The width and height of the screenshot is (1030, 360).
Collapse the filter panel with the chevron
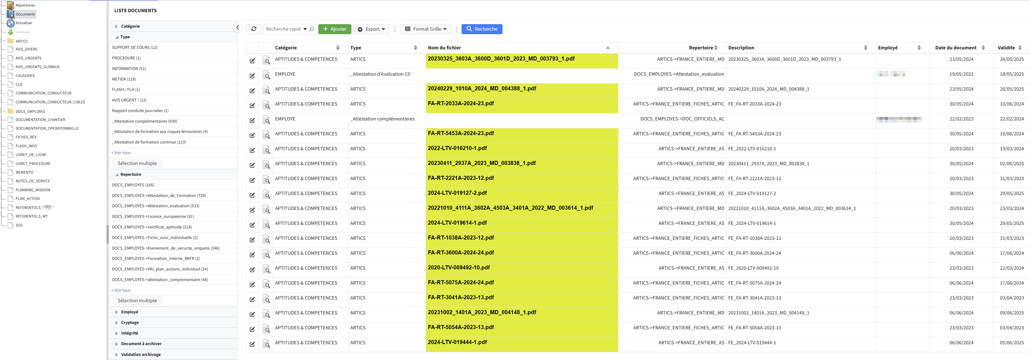point(237,28)
